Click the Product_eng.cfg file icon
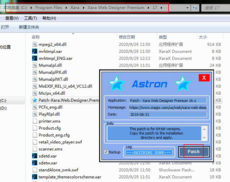Viewport: 230px width, 182px height. (x=35, y=135)
